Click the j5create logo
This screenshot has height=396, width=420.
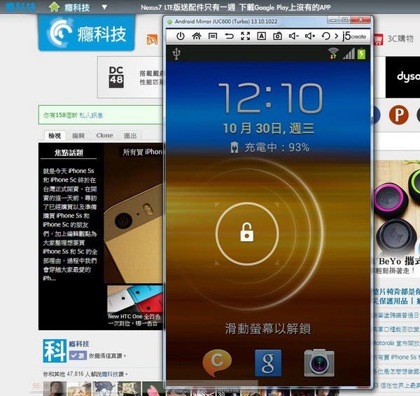click(353, 36)
